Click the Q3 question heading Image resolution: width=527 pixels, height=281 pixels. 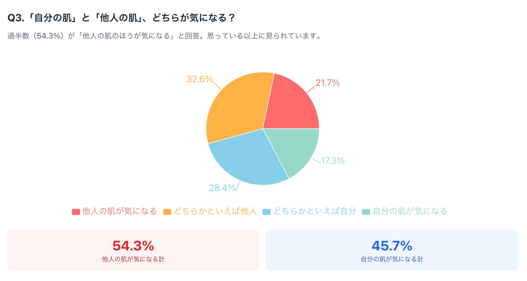121,18
